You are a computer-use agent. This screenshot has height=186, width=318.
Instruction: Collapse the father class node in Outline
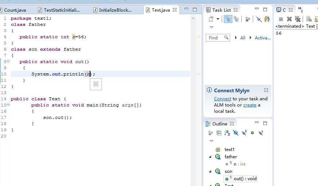point(210,157)
